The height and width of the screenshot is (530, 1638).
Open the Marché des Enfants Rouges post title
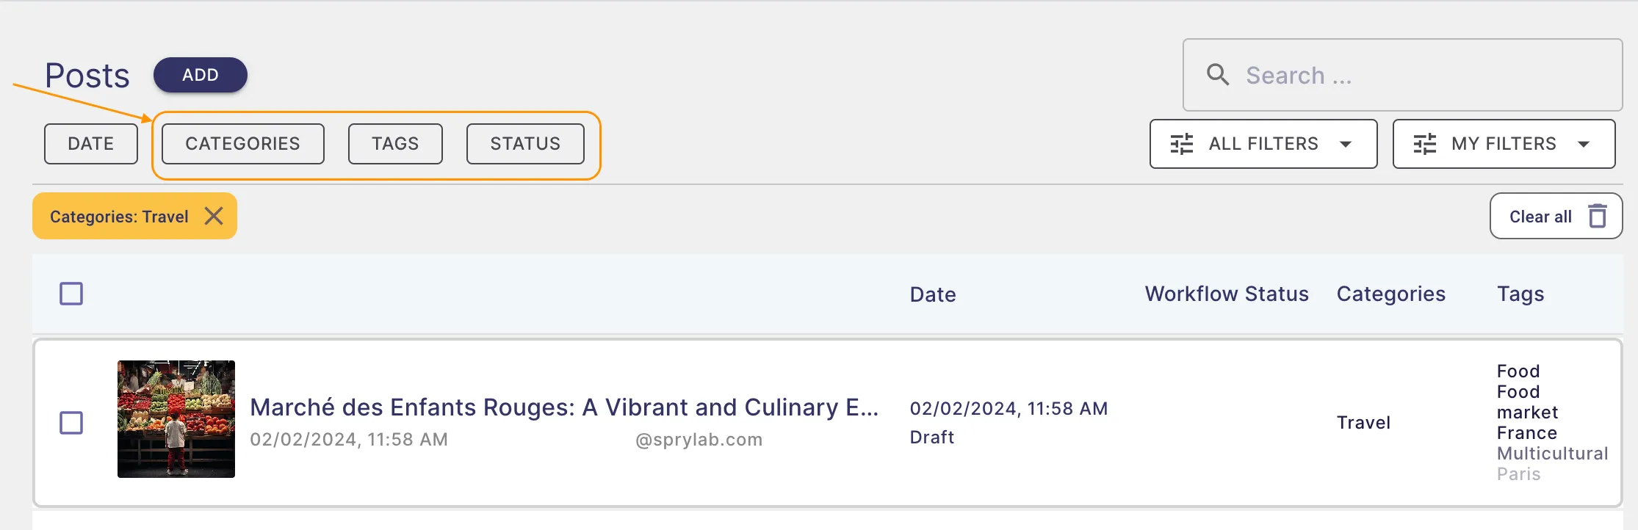564,407
